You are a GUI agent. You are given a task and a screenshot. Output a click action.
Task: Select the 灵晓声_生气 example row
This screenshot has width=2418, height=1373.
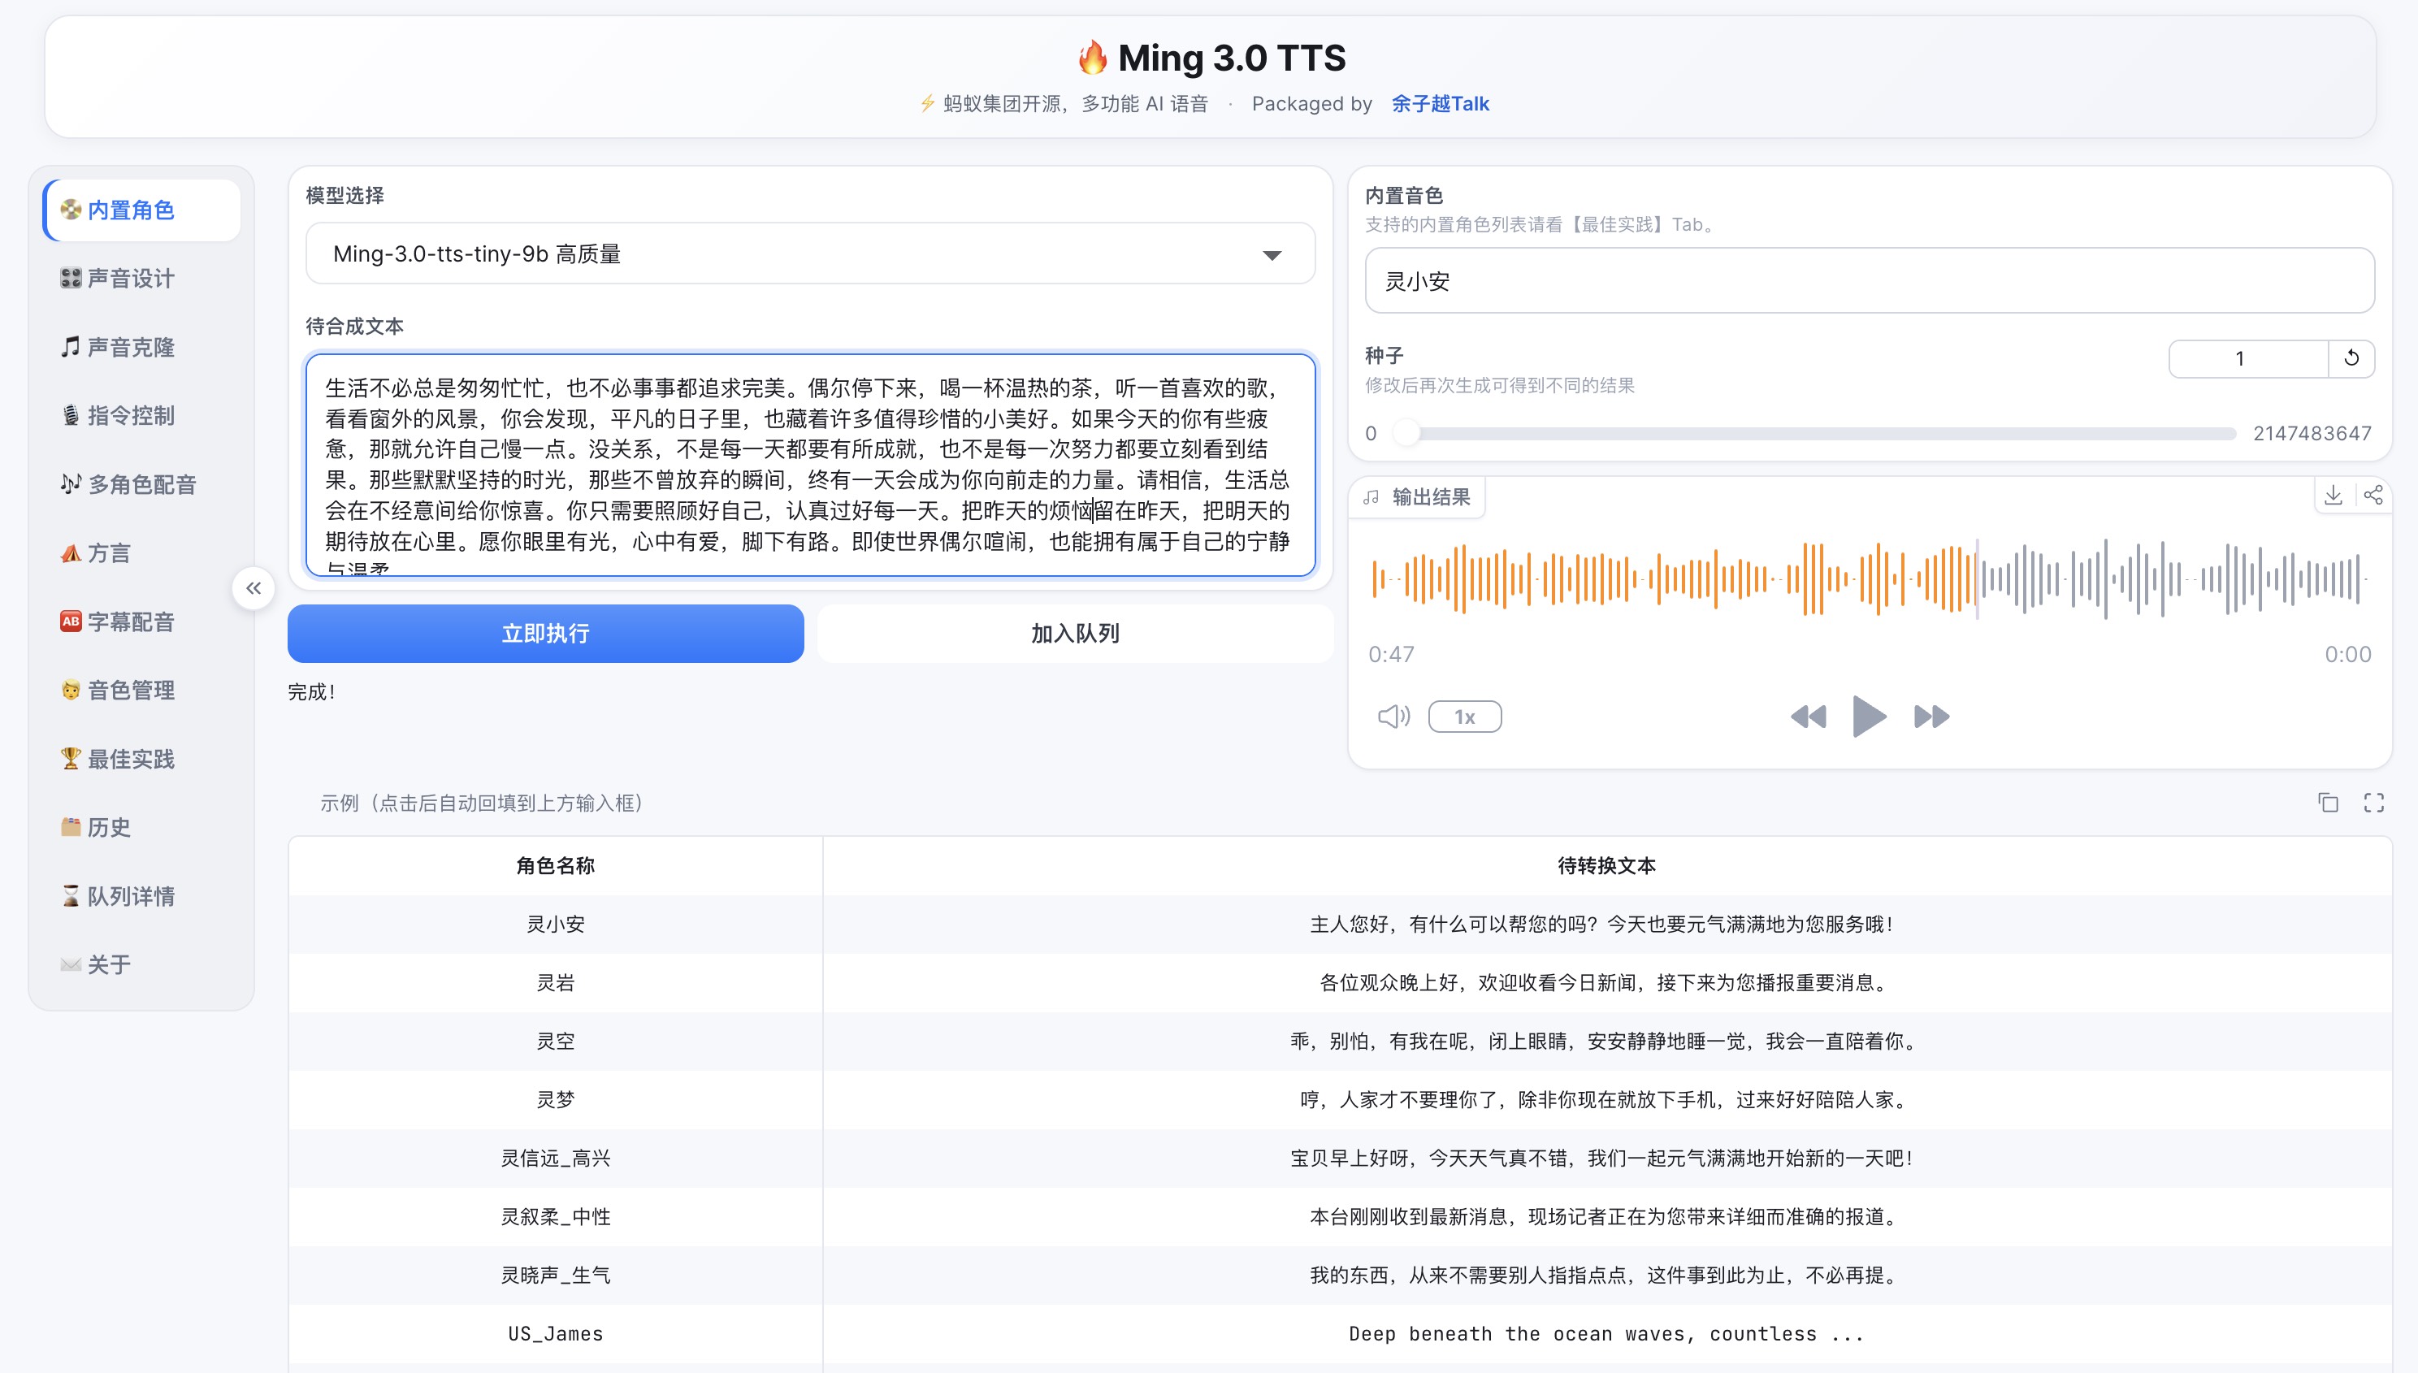point(1339,1275)
